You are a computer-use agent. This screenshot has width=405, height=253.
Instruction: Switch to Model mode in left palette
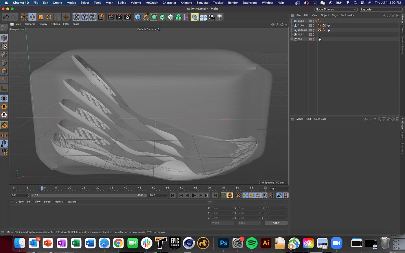coord(4,38)
